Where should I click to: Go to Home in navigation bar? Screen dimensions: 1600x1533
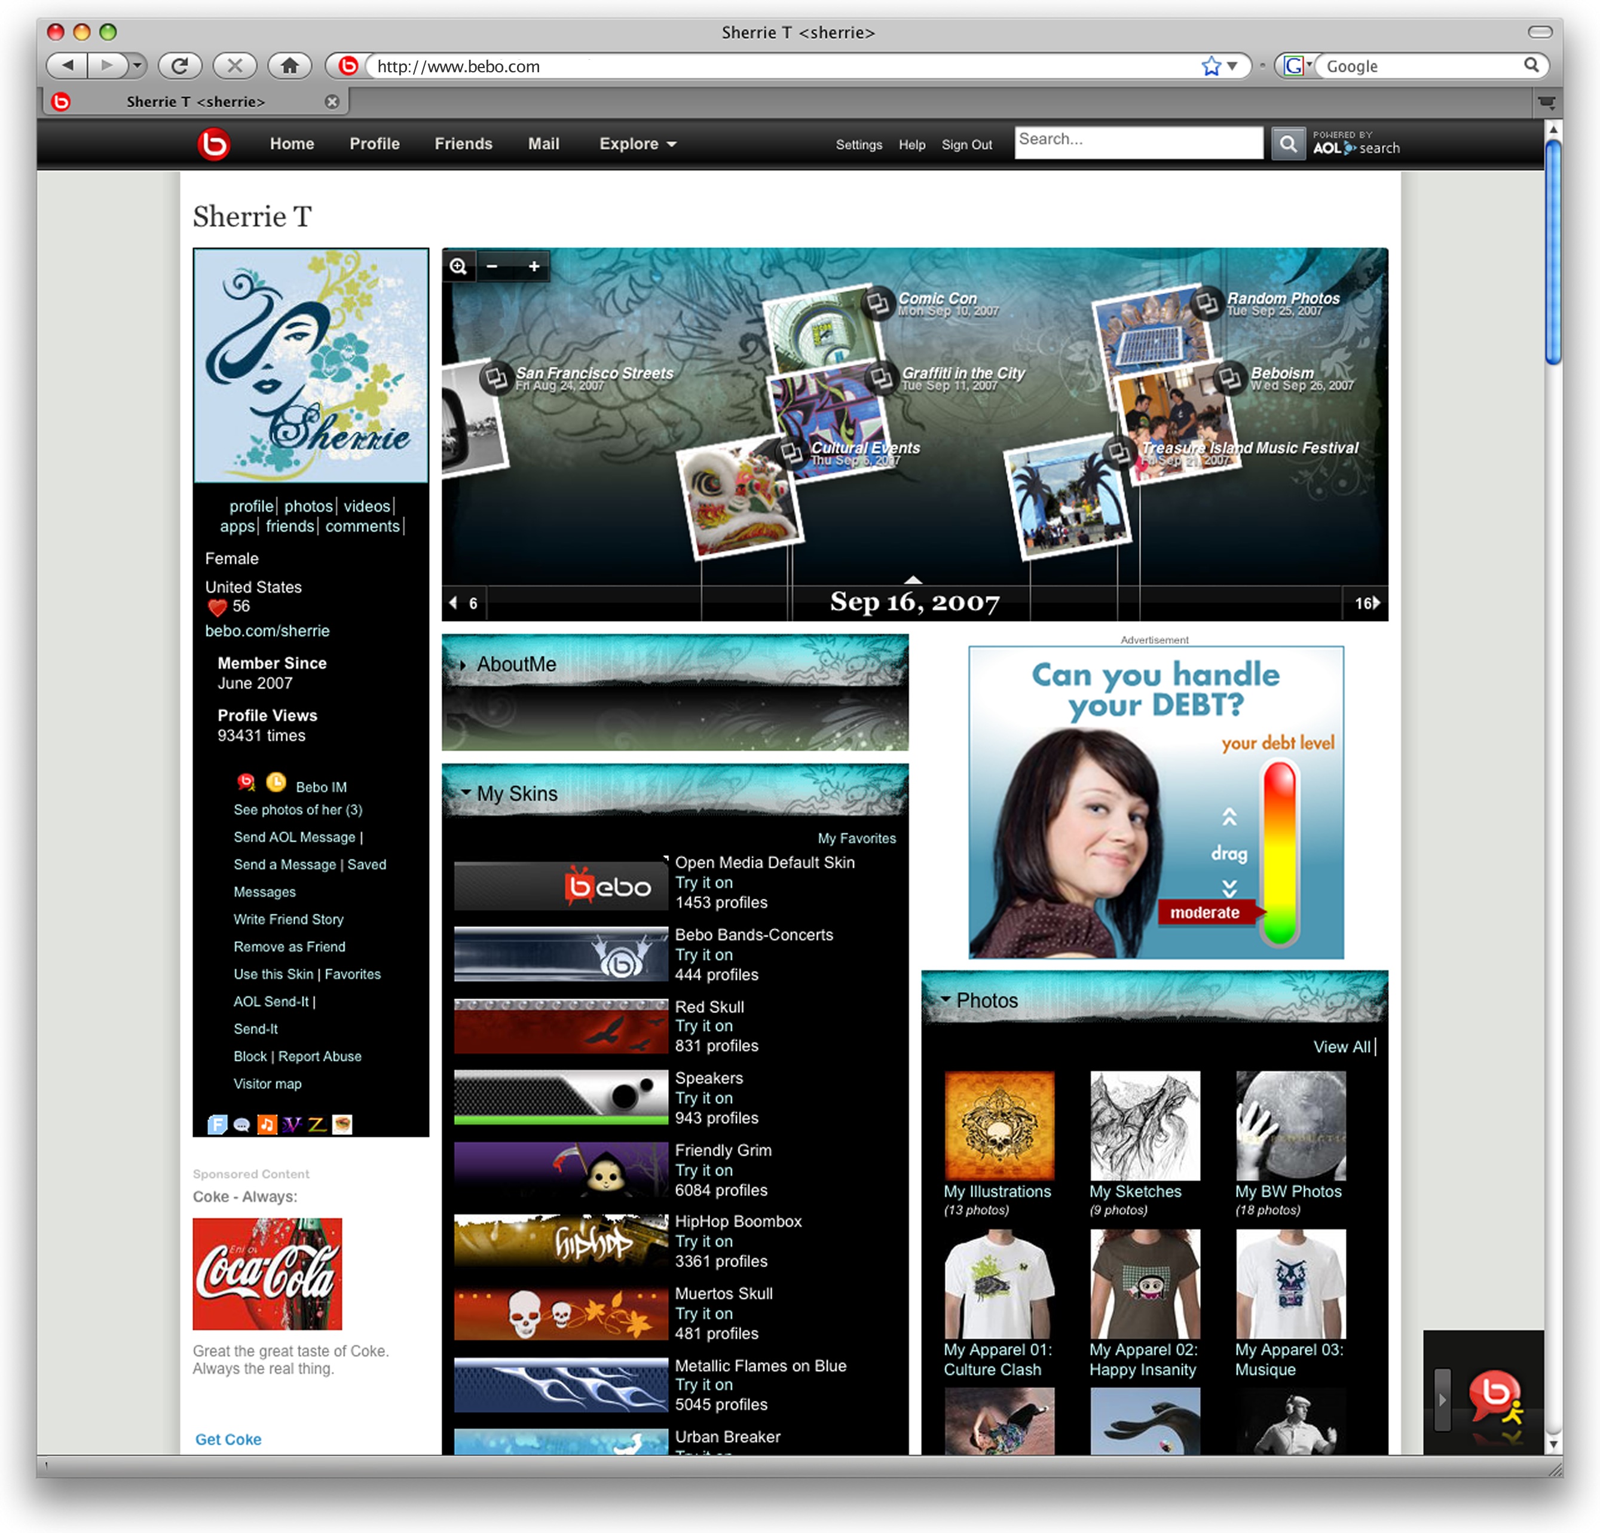[292, 143]
